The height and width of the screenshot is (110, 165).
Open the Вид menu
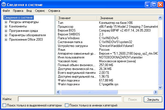[x=29, y=11]
